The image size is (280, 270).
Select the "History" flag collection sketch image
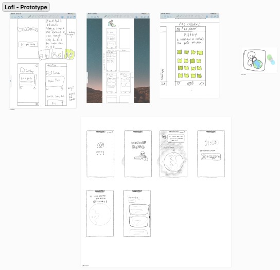pos(189,55)
